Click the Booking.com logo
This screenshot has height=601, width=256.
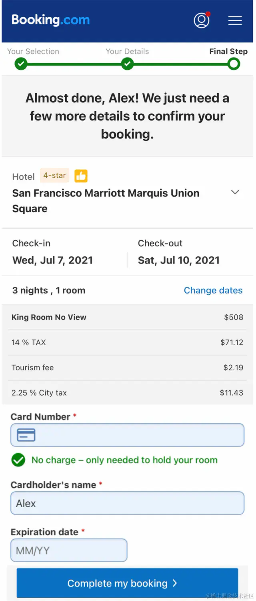pyautogui.click(x=51, y=20)
